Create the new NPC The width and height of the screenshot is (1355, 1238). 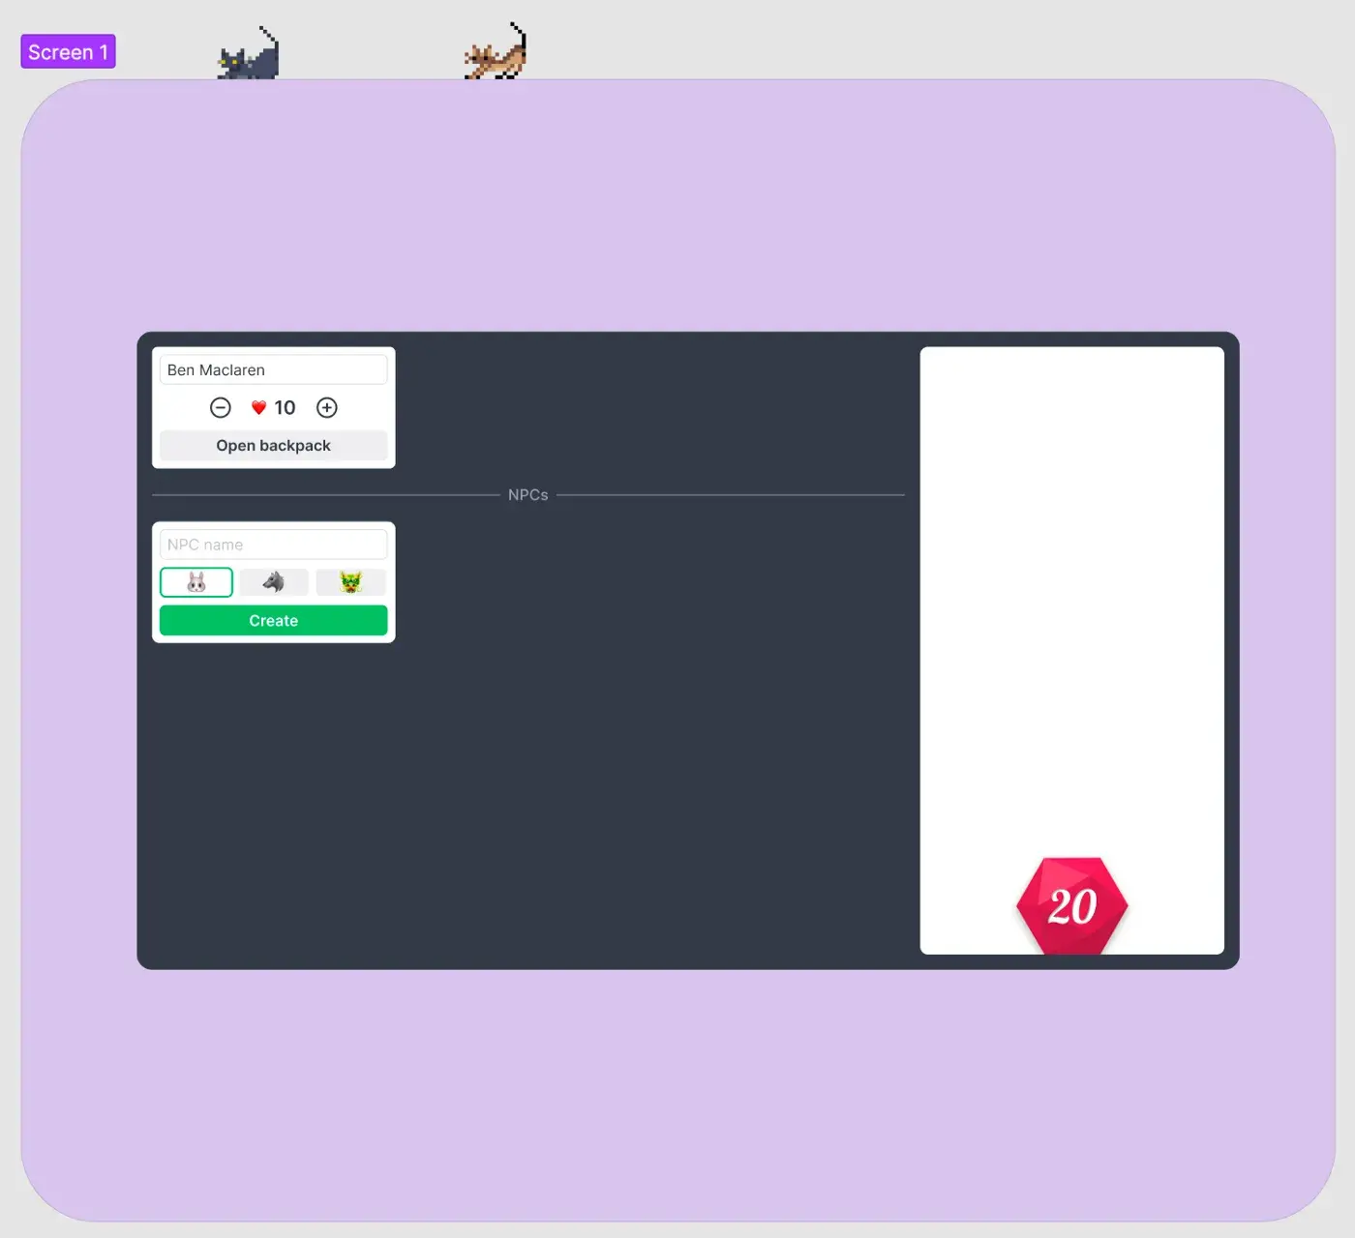tap(273, 620)
